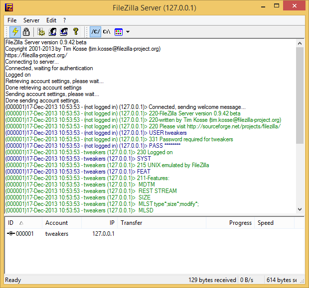Viewport: 309px width, 288px height.
Task: Sort by Speed column header
Action: 274,223
